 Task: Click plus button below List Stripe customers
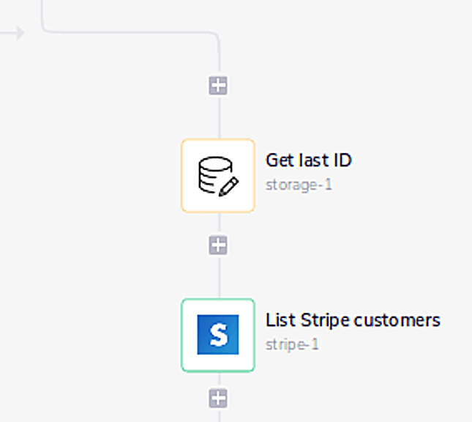click(218, 399)
